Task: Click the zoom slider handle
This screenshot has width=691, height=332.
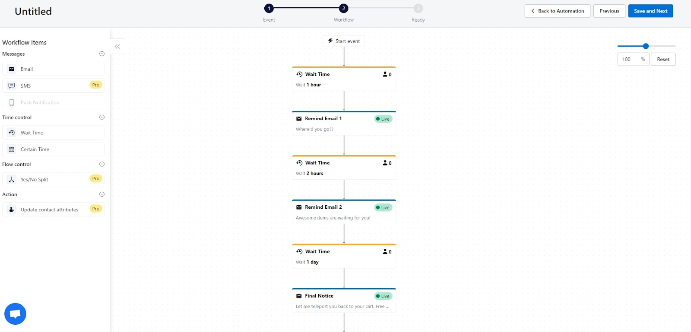Action: [646, 46]
